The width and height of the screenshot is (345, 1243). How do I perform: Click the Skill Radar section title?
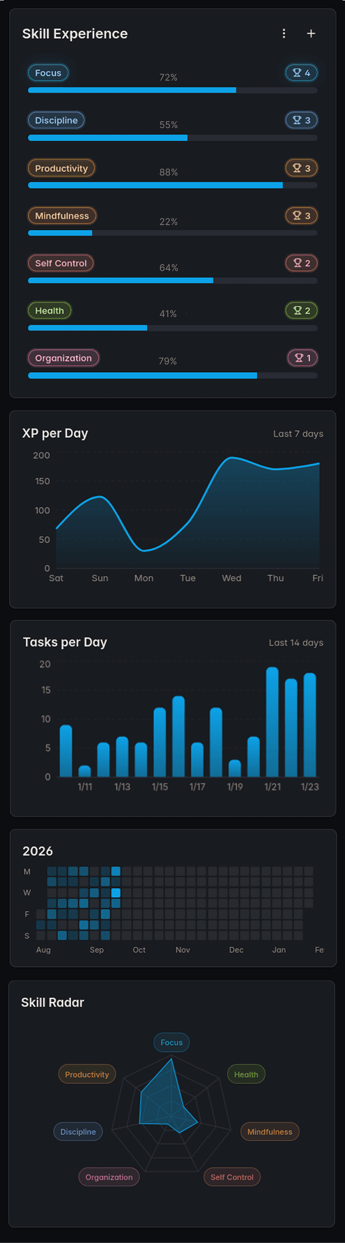[x=53, y=1002]
